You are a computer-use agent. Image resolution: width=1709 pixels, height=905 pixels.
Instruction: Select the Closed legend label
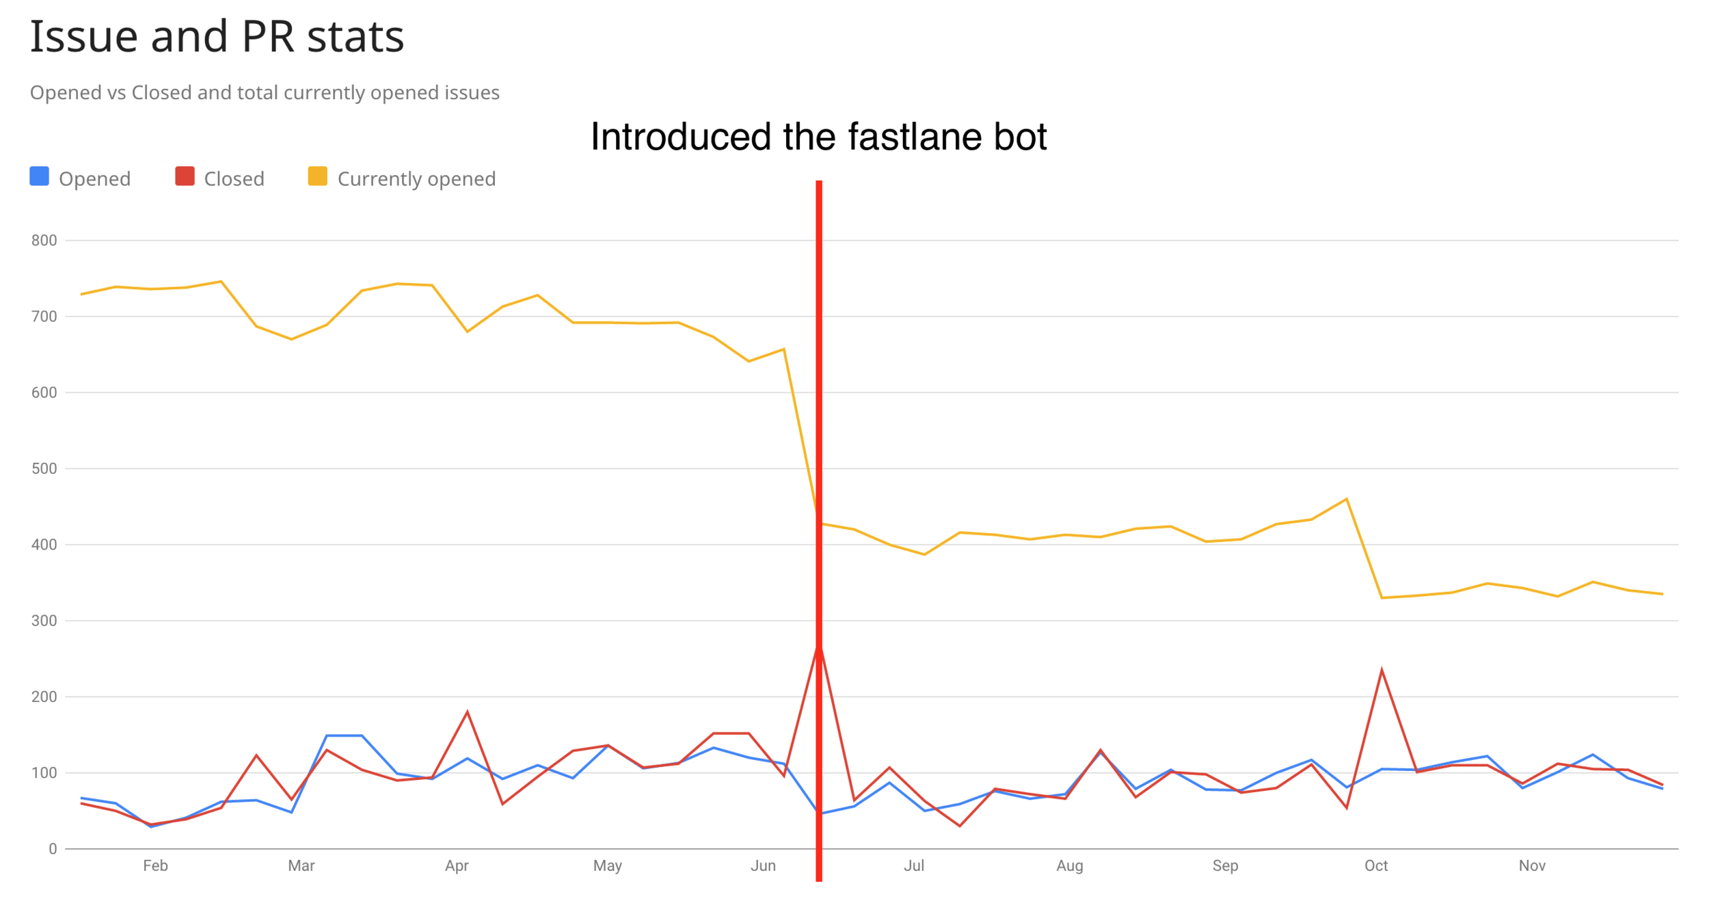234,178
